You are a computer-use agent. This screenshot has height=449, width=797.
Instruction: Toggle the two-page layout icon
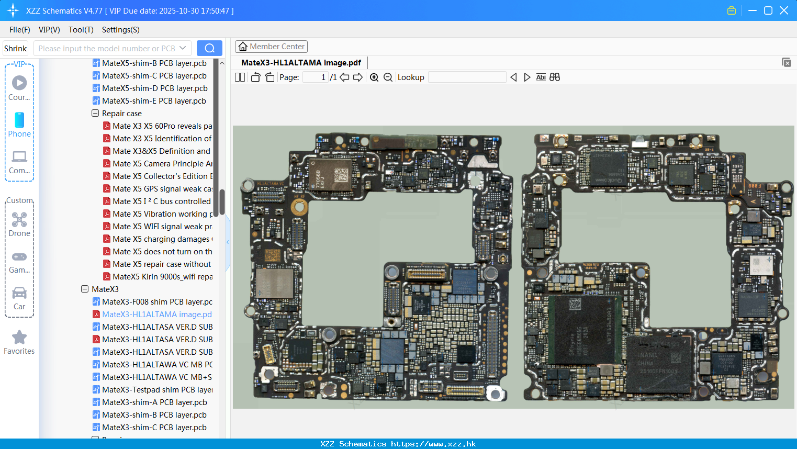(x=240, y=77)
